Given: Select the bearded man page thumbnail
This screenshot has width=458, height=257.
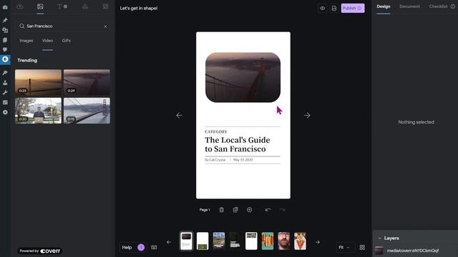Looking at the screenshot, I should tap(283, 241).
